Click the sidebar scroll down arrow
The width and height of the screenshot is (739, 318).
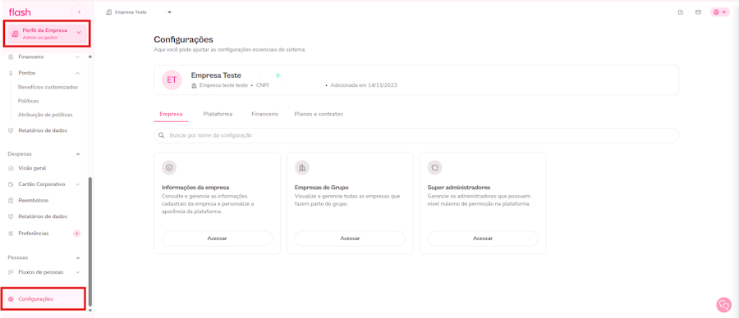click(x=90, y=311)
